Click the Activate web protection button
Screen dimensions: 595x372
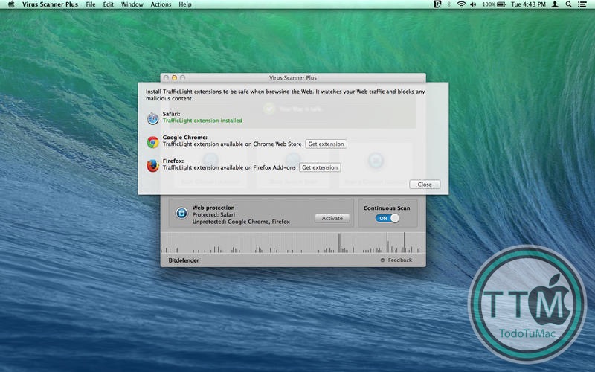coord(332,218)
